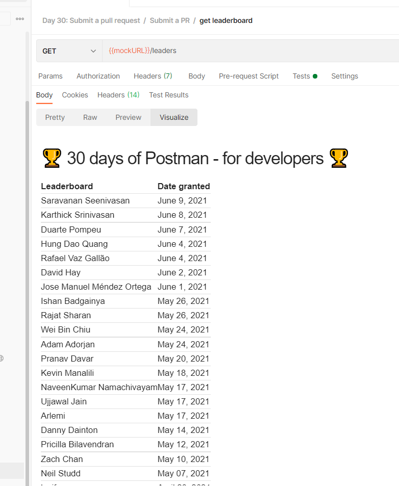Screen dimensions: 399x486
Task: Open the request Settings tab
Action: pos(344,76)
